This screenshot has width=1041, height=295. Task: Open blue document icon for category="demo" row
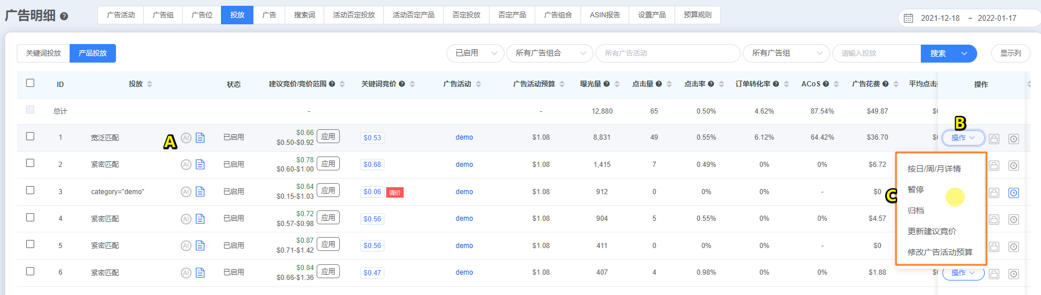[200, 192]
